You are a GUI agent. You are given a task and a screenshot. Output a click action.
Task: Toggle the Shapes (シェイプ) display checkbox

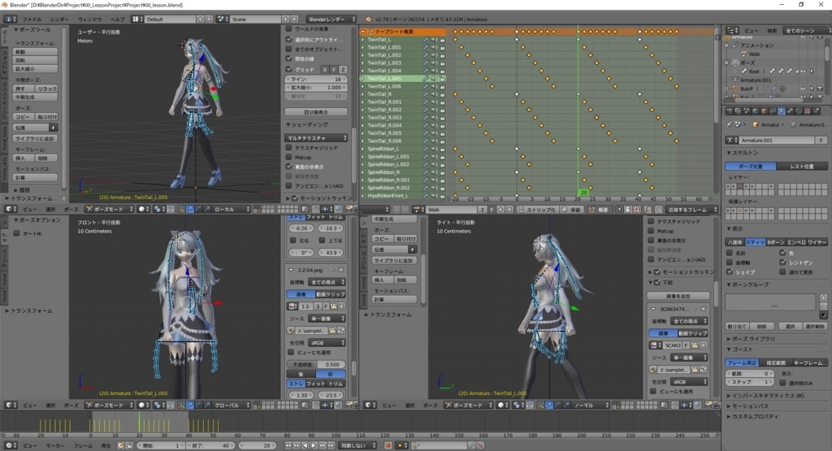pyautogui.click(x=730, y=272)
